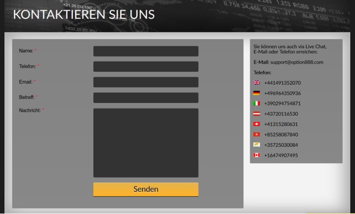Select Canadian phone number +16474907495

[281, 155]
